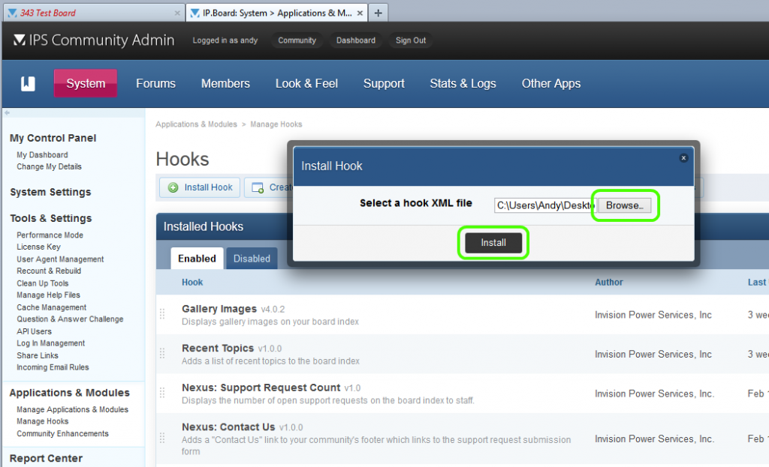
Task: Open Cache Management link
Action: click(x=51, y=307)
